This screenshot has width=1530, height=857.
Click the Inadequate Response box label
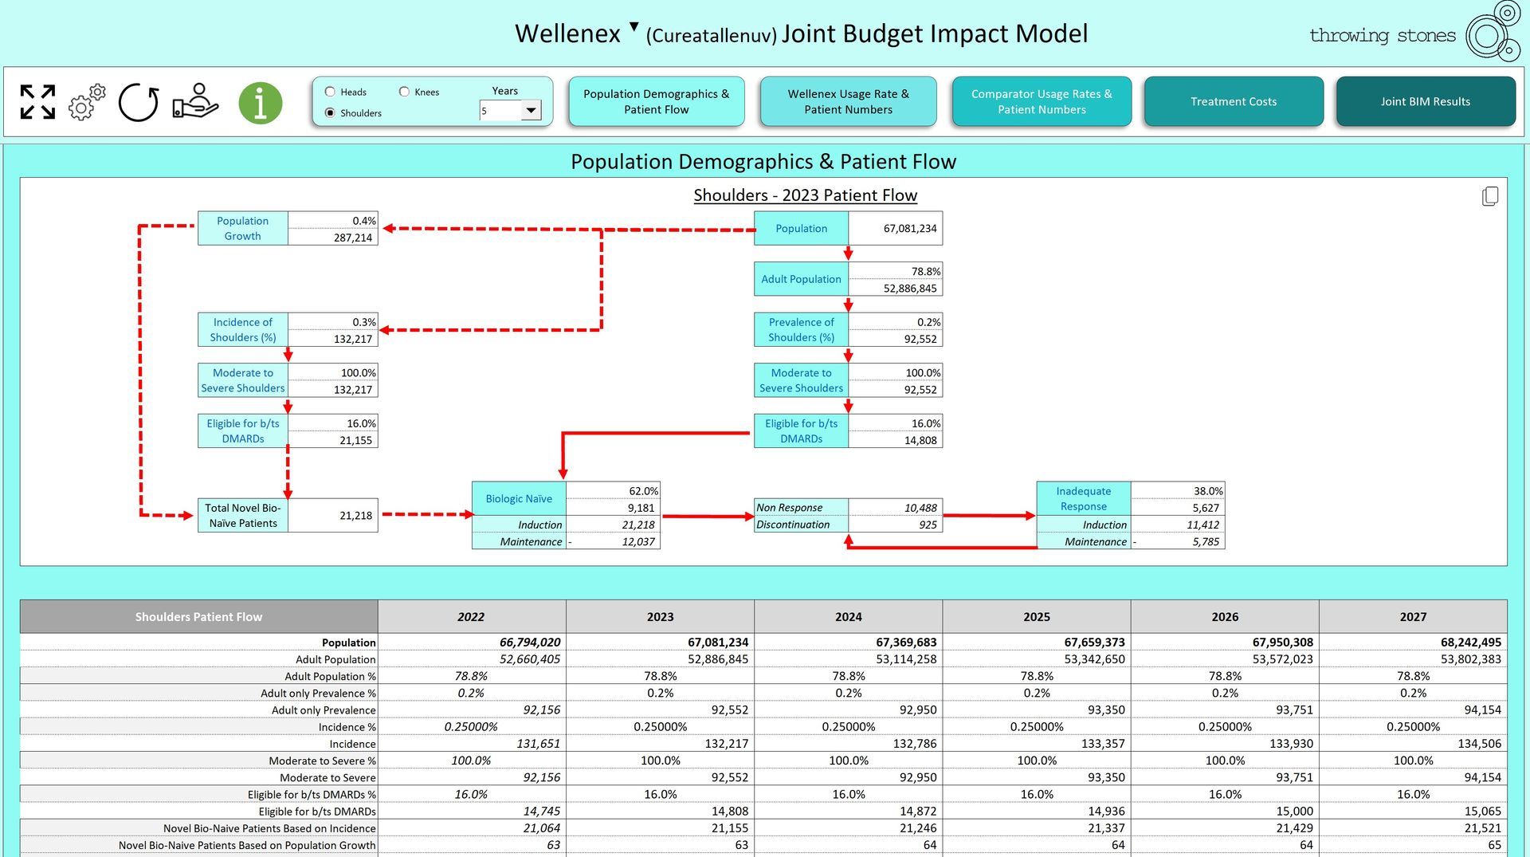[x=1084, y=499]
